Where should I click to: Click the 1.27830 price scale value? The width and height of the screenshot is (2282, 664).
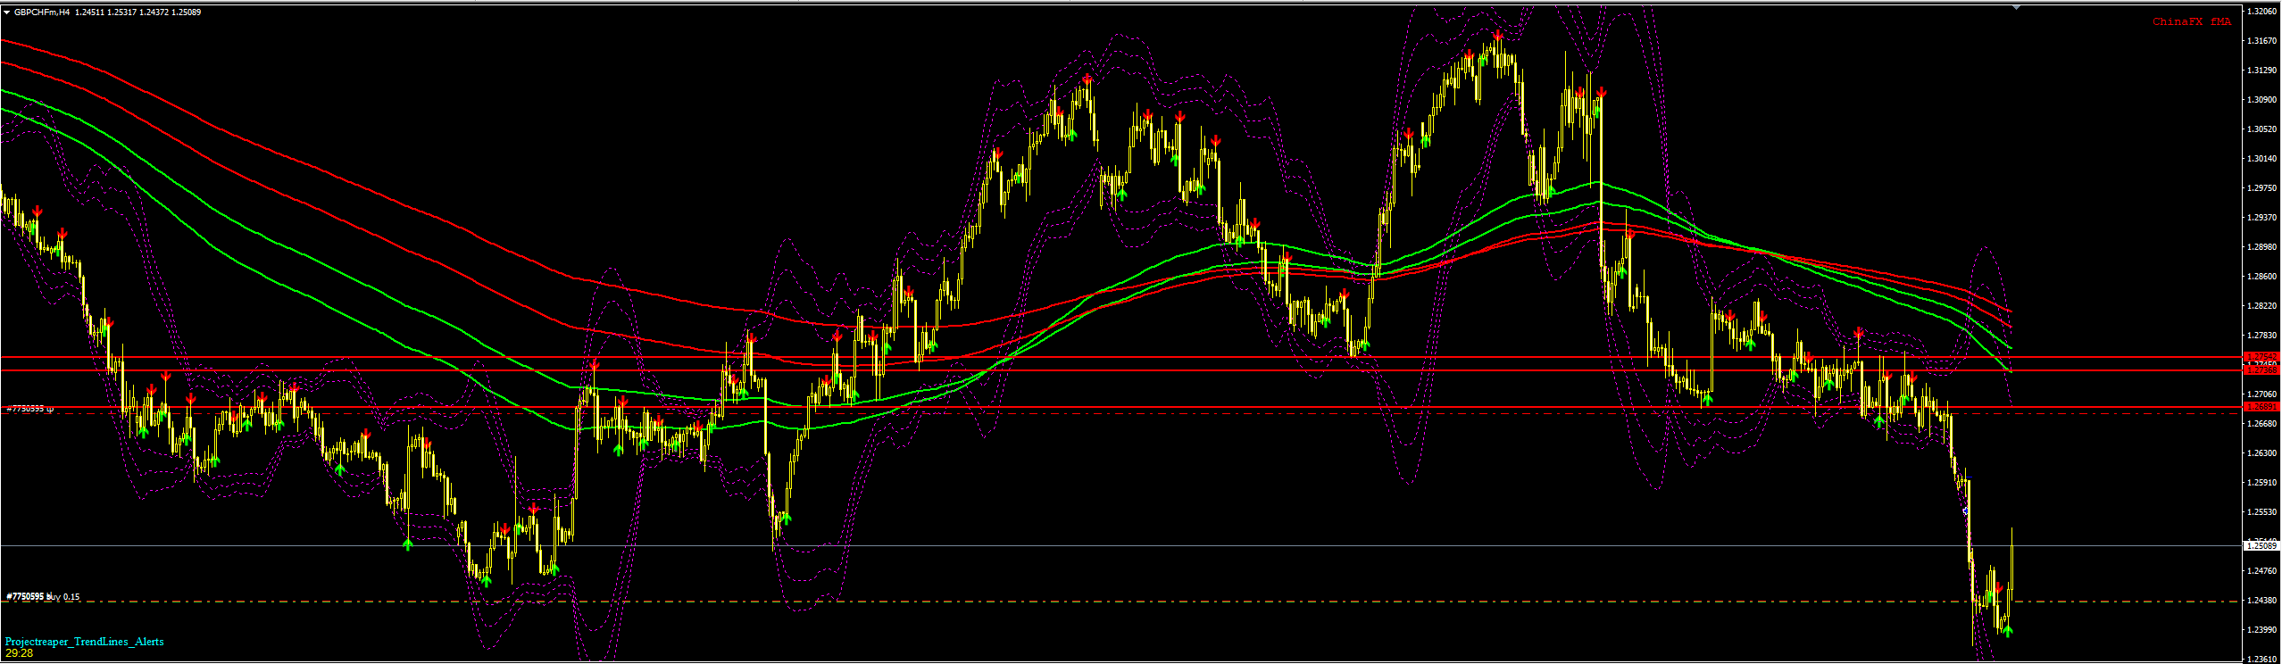point(2262,336)
